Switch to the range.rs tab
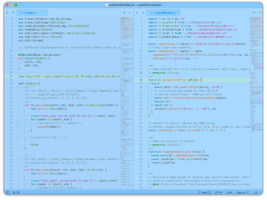 pyautogui.click(x=32, y=13)
